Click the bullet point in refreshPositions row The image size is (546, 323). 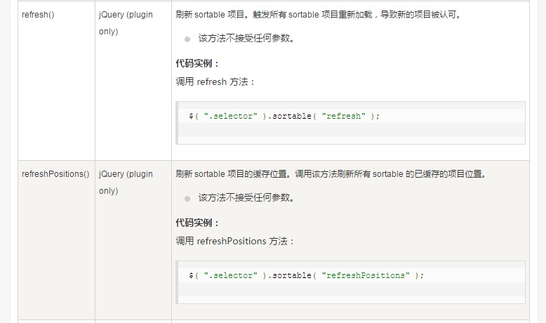click(x=187, y=199)
